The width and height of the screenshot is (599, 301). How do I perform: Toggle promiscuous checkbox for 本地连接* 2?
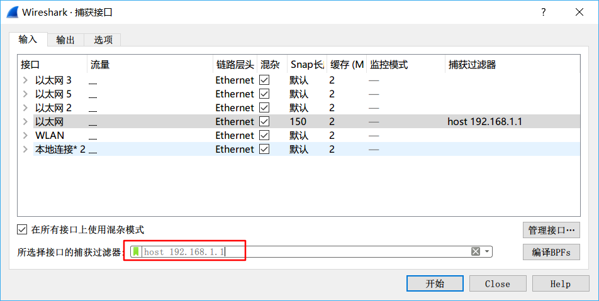pos(264,149)
